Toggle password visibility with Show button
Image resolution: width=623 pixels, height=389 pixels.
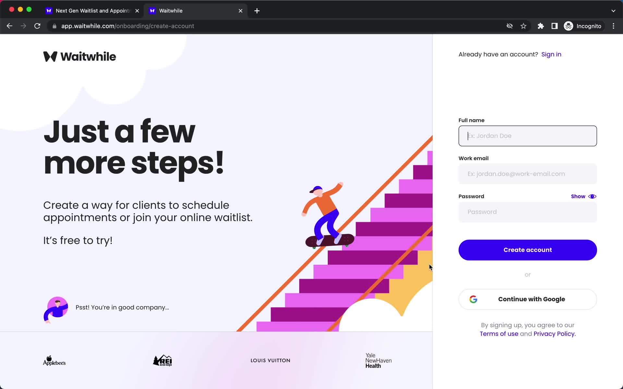click(x=583, y=196)
